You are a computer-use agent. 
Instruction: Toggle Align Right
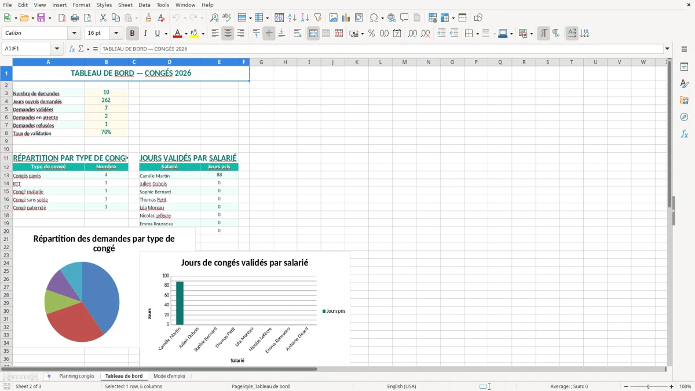pyautogui.click(x=240, y=34)
